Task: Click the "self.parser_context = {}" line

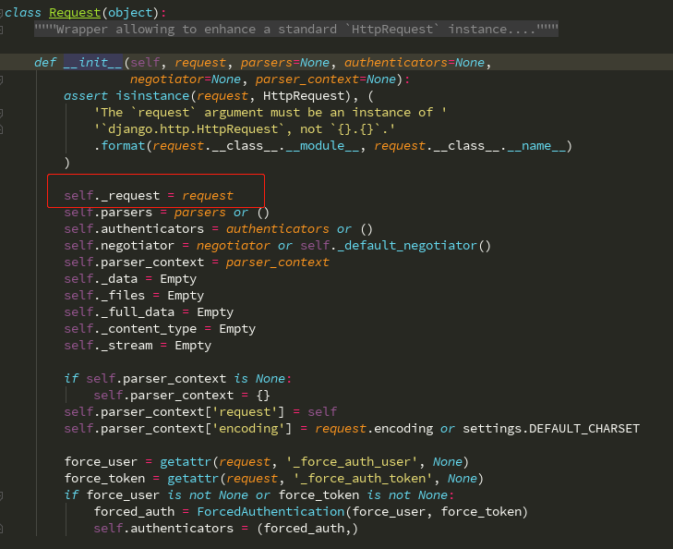Action: click(182, 396)
